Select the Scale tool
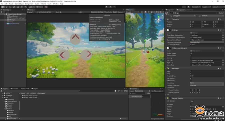This screenshot has width=225, height=121. [x=14, y=7]
